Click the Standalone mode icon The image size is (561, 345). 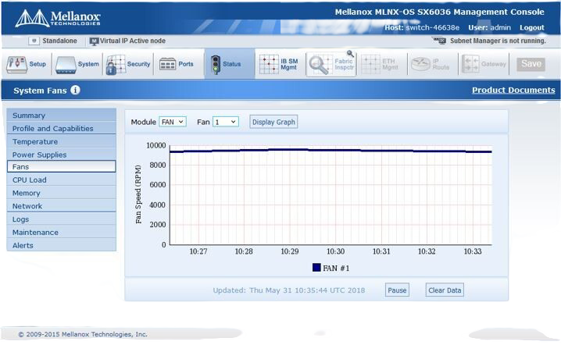point(34,41)
